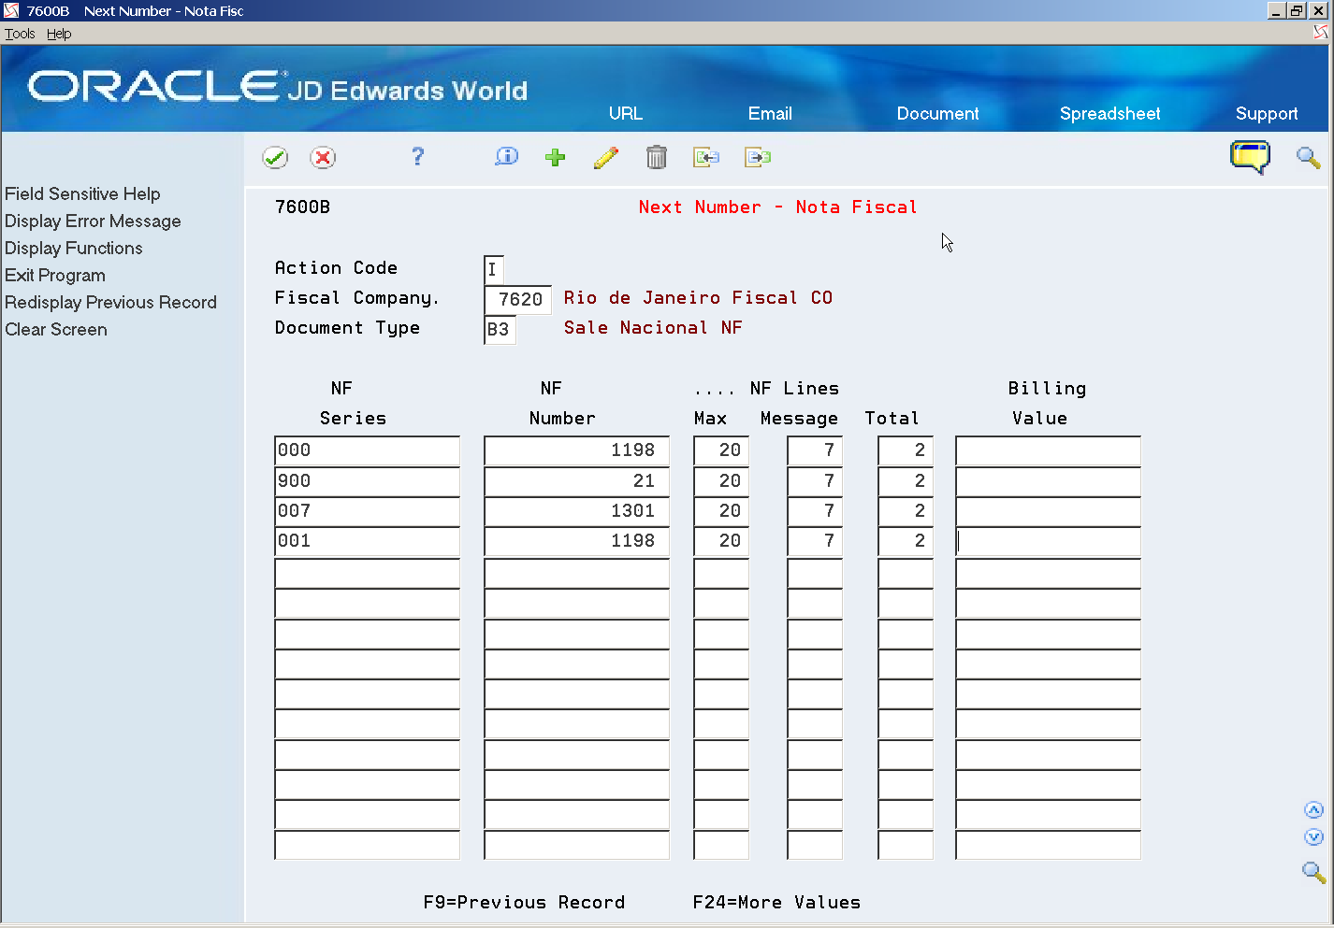Image resolution: width=1334 pixels, height=928 pixels.
Task: Open the URL link in the header
Action: coord(626,113)
